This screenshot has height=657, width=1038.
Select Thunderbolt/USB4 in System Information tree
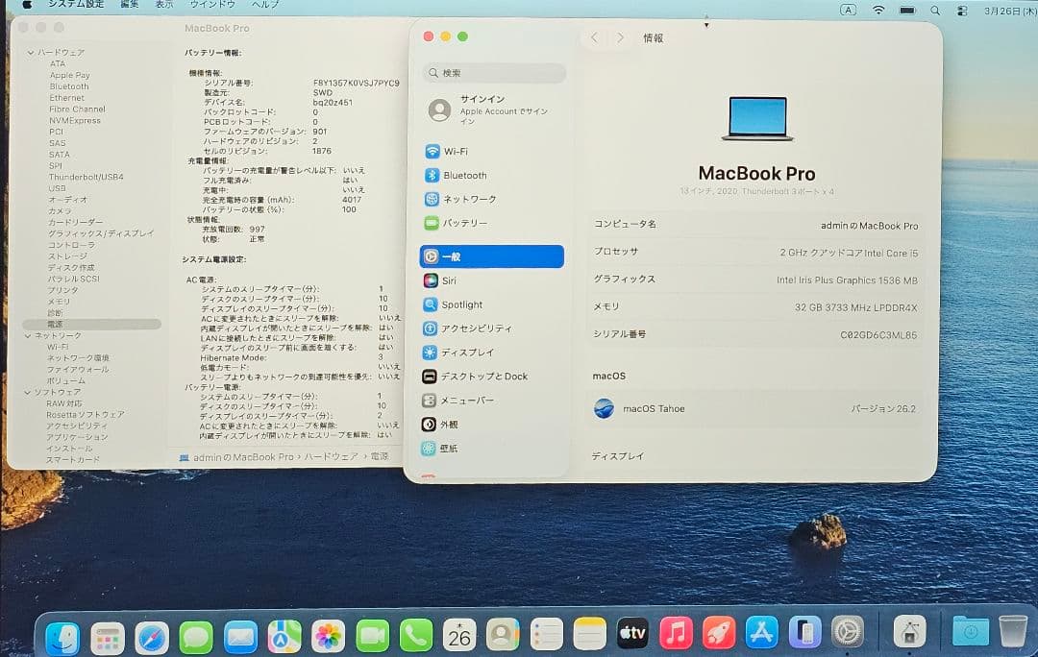click(86, 178)
